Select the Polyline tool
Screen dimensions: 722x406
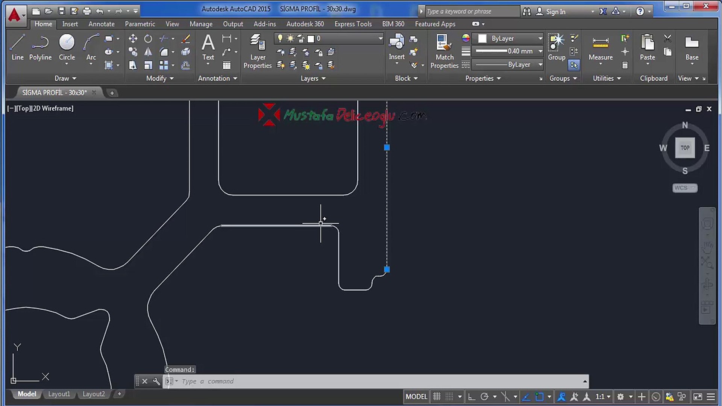pos(40,47)
